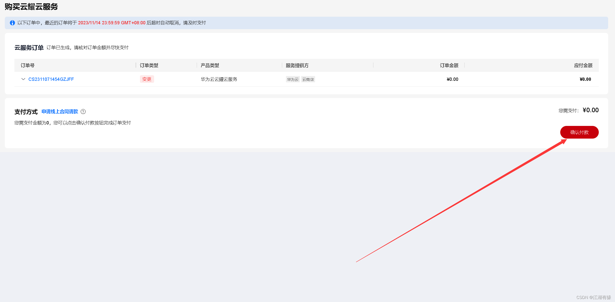Click the 华为云 provider tag
This screenshot has width=615, height=302.
pos(293,79)
